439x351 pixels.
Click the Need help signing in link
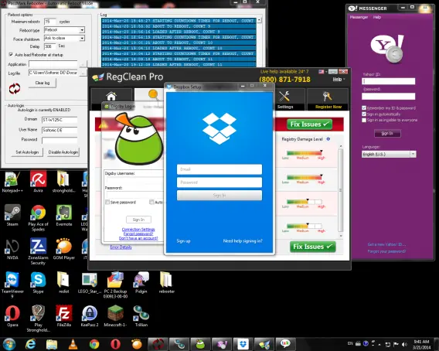(243, 241)
